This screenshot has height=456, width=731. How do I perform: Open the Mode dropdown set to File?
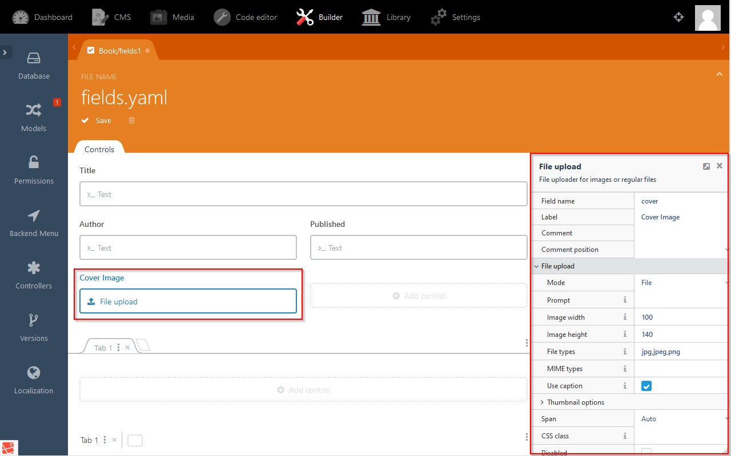tap(681, 283)
